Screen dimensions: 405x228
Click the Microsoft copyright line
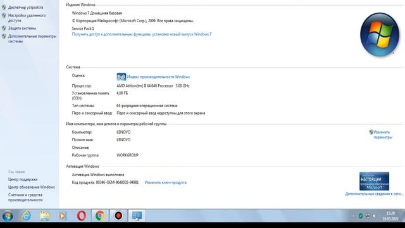tap(133, 21)
